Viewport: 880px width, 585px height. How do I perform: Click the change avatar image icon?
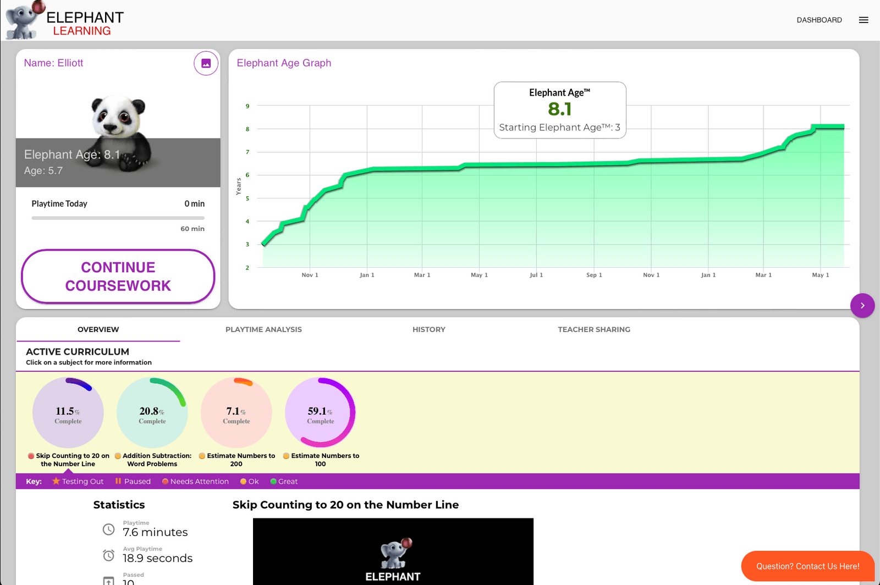206,63
